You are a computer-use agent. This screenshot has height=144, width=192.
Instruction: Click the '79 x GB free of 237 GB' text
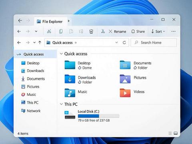pos(94,120)
